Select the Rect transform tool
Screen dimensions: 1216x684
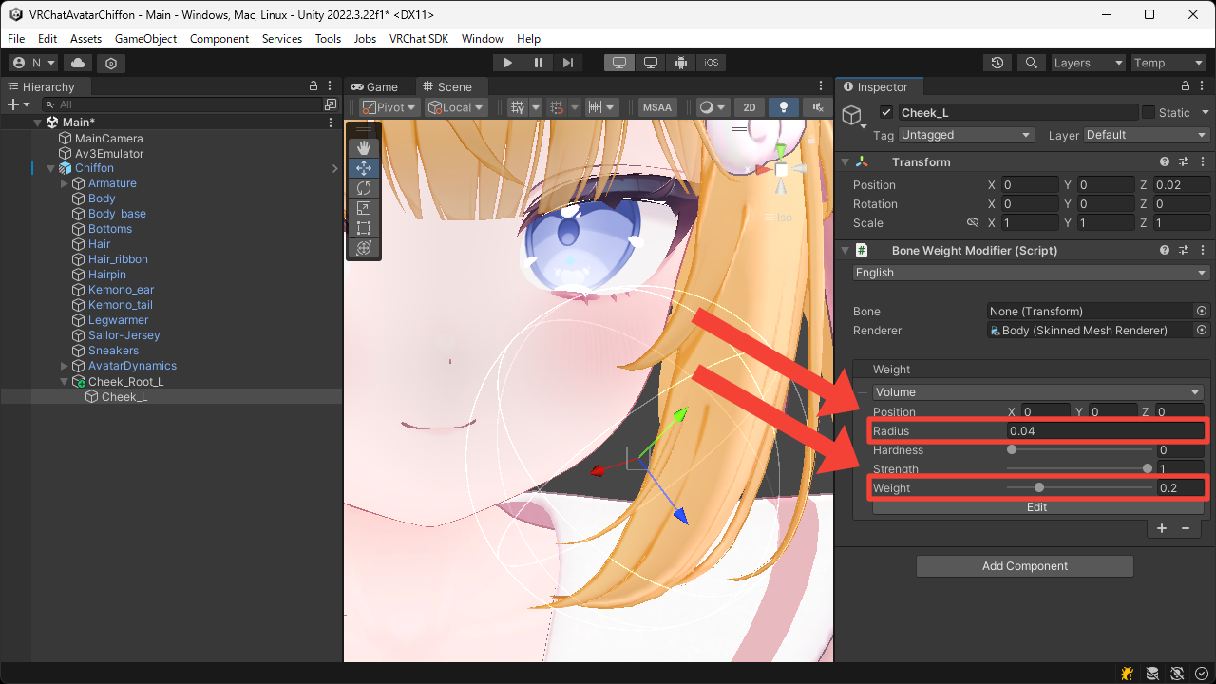364,228
